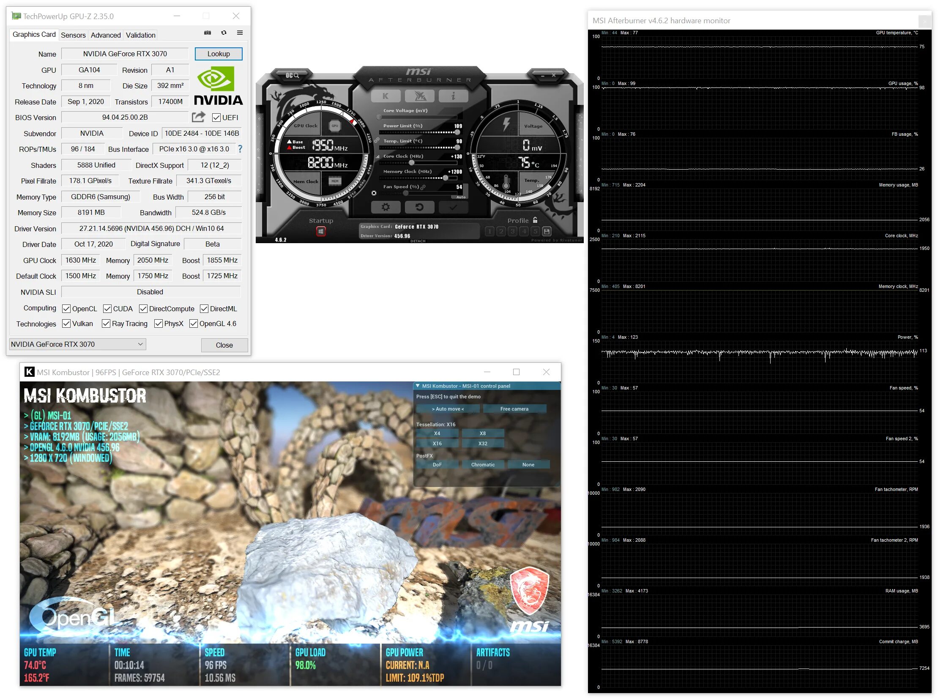Click link icon between power and temp limits

[376, 140]
